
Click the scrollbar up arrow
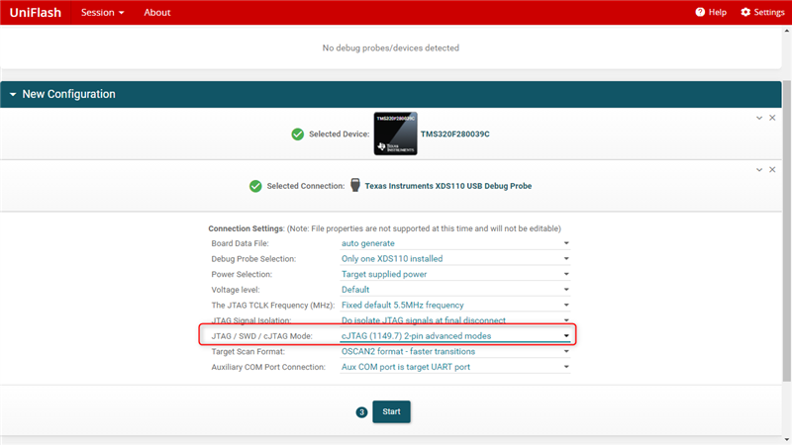point(786,31)
